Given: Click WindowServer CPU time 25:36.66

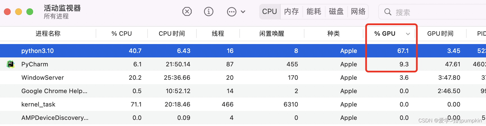Looking at the screenshot, I should 177,77.
